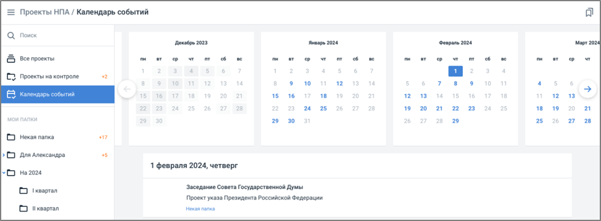Select February 29 in calendar
601x221 pixels.
(x=455, y=121)
